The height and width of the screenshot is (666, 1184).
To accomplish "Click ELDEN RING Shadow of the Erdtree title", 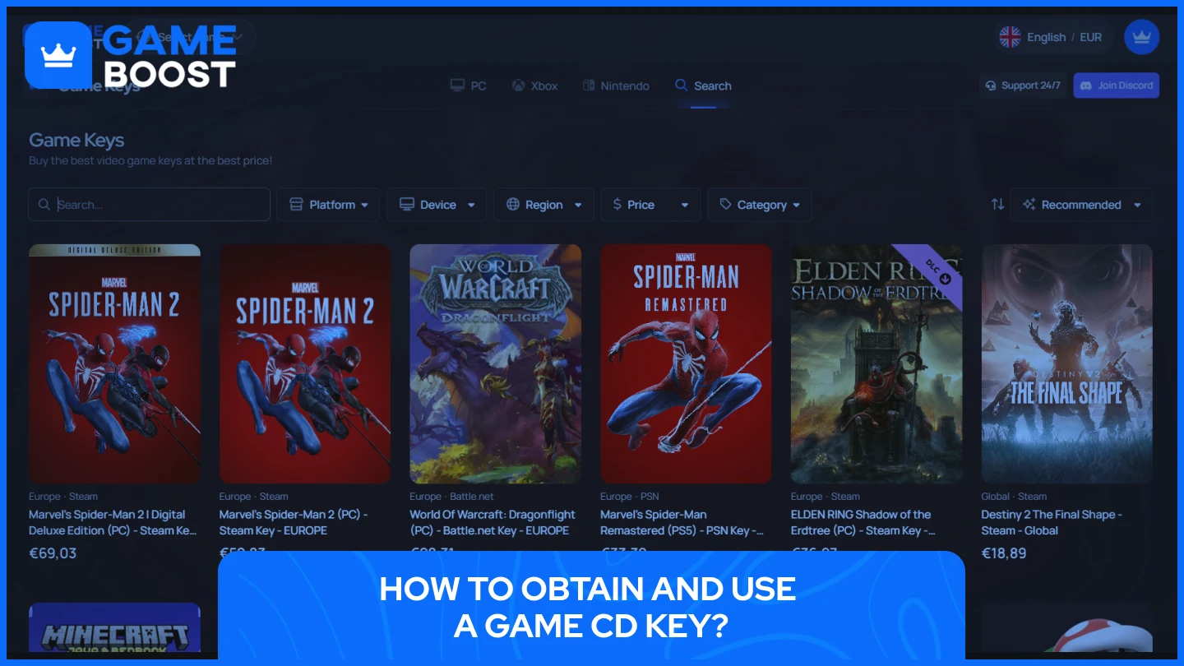I will (x=863, y=522).
